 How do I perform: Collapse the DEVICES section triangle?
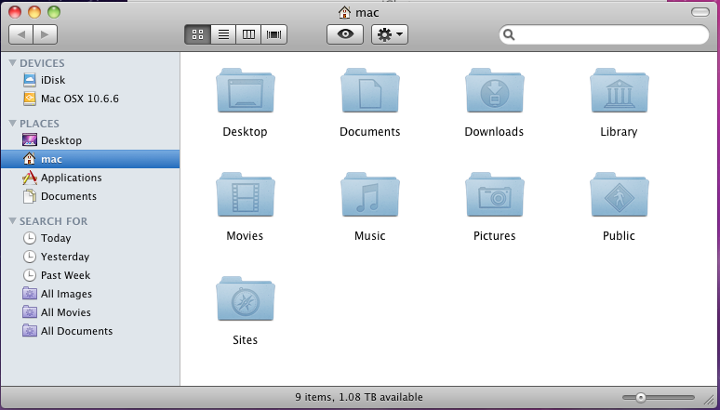[12, 63]
